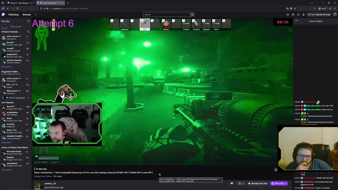Open the enemy_ht channel avatar
338x190 pixels.
pyautogui.click(x=39, y=186)
